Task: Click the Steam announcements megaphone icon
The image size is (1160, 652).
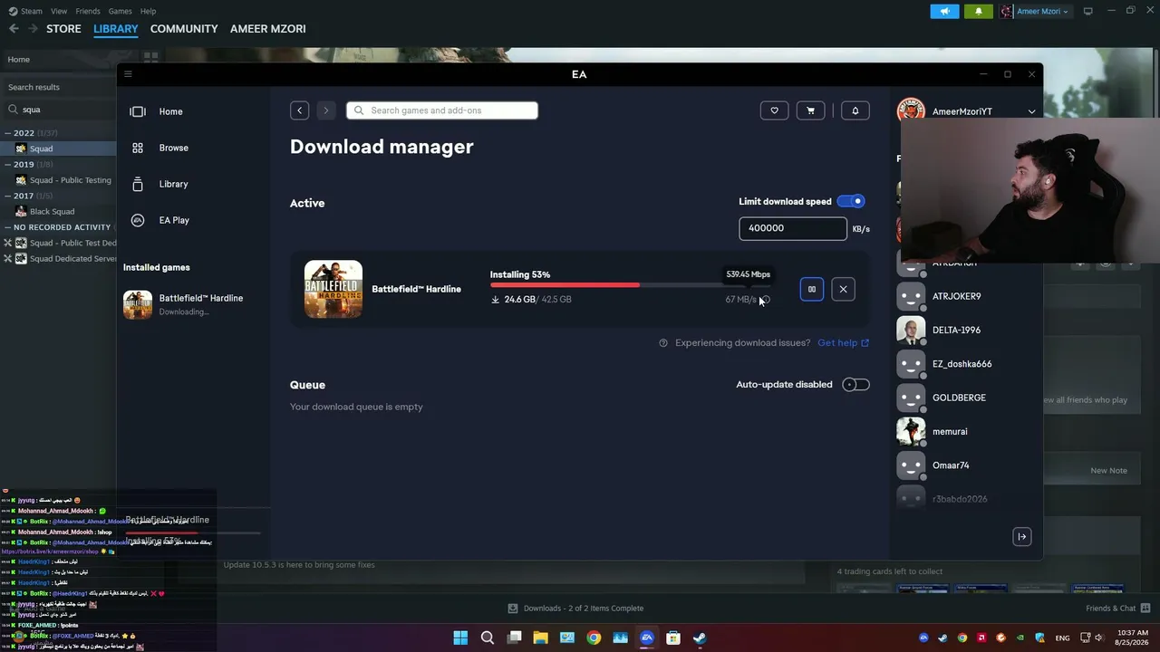Action: [944, 11]
